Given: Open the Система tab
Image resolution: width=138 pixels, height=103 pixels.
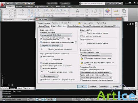Looking at the screenshot, I should (86, 26).
